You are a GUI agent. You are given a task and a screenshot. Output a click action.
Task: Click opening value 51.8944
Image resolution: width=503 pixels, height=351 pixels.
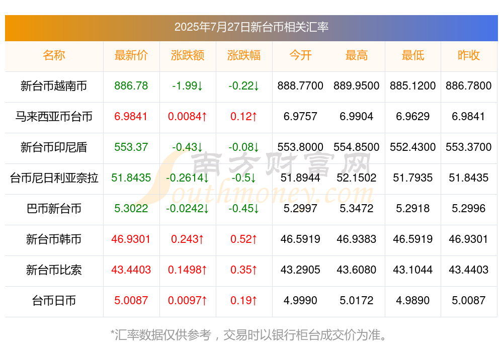[x=300, y=178]
